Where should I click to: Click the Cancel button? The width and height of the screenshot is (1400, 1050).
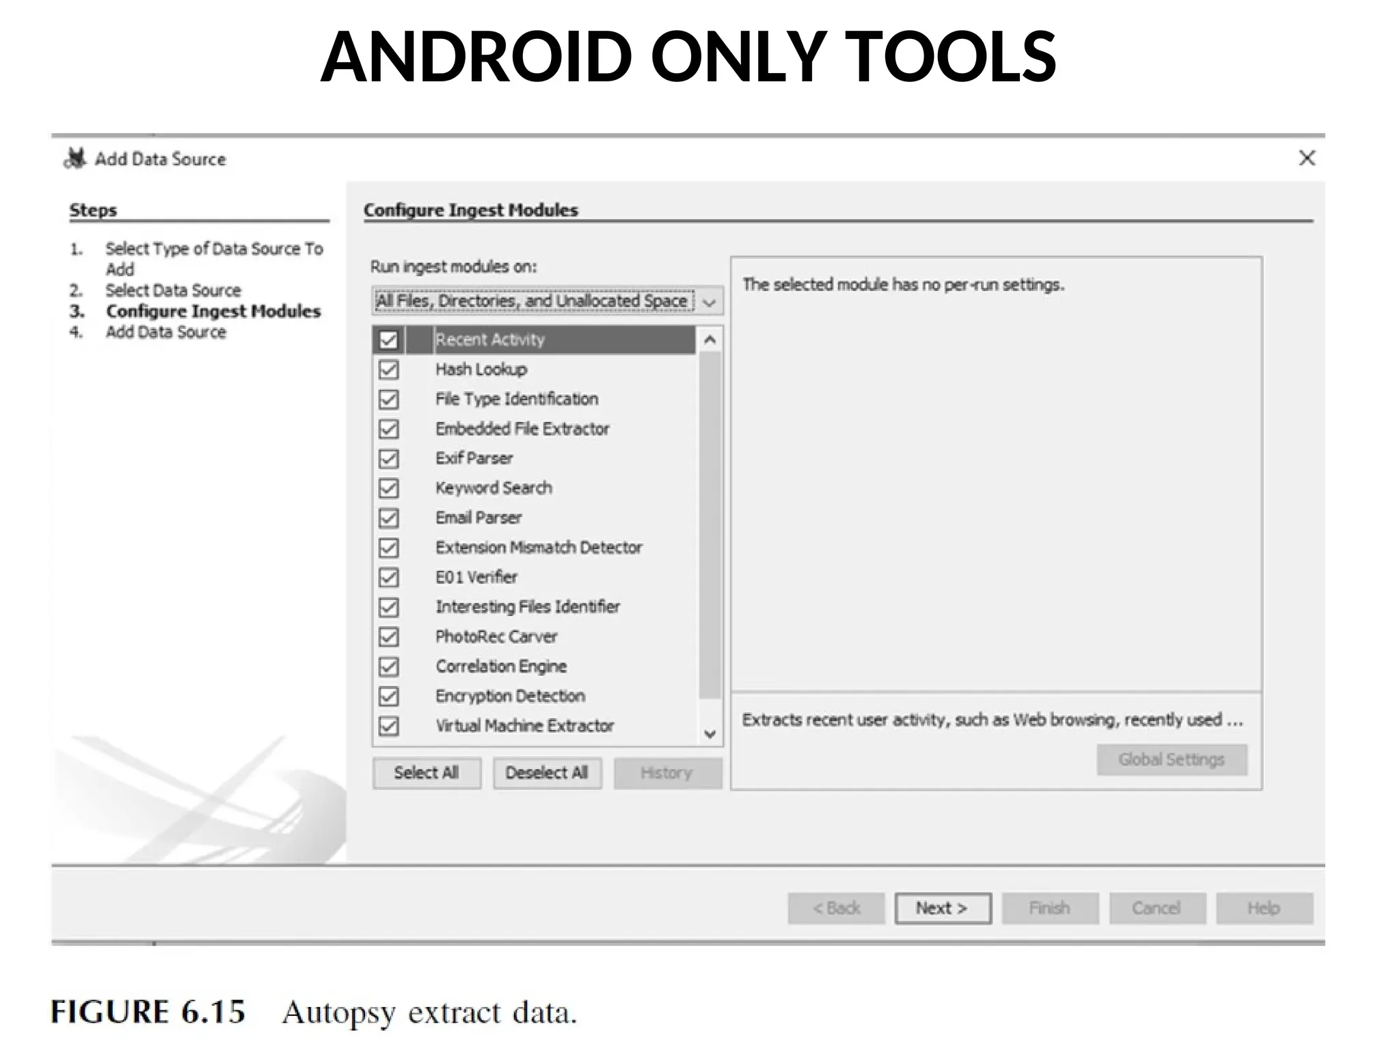coord(1157,908)
